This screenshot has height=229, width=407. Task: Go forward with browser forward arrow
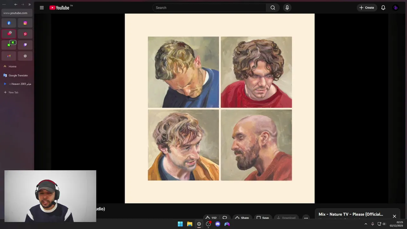(23, 4)
